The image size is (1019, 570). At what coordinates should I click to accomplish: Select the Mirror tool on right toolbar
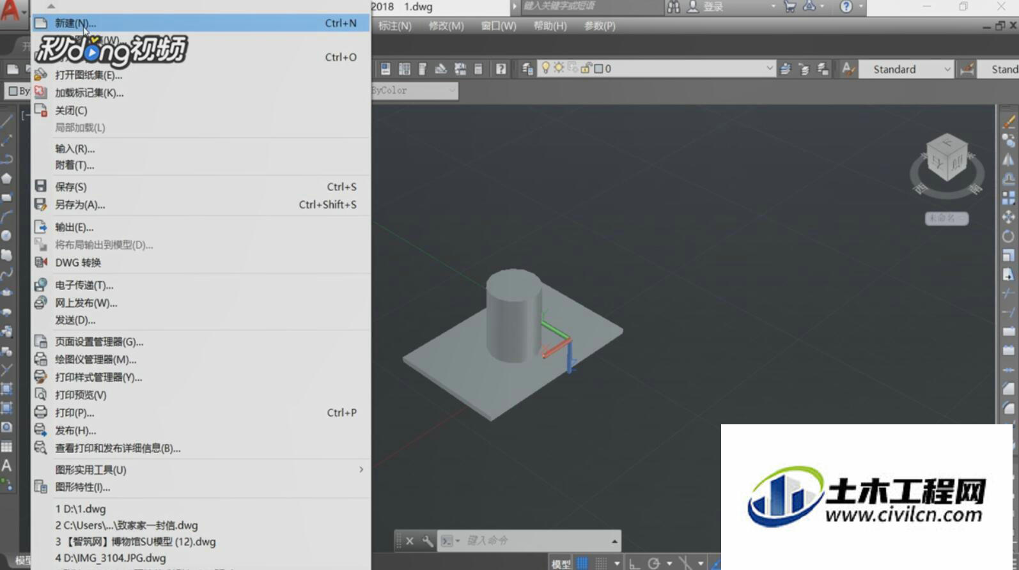1009,160
